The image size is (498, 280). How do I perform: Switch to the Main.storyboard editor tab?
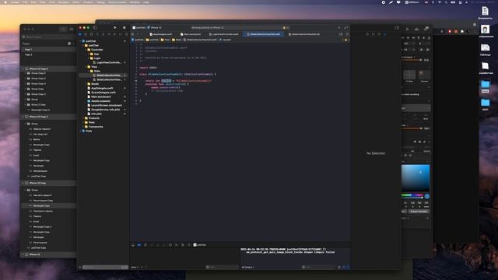(191, 34)
